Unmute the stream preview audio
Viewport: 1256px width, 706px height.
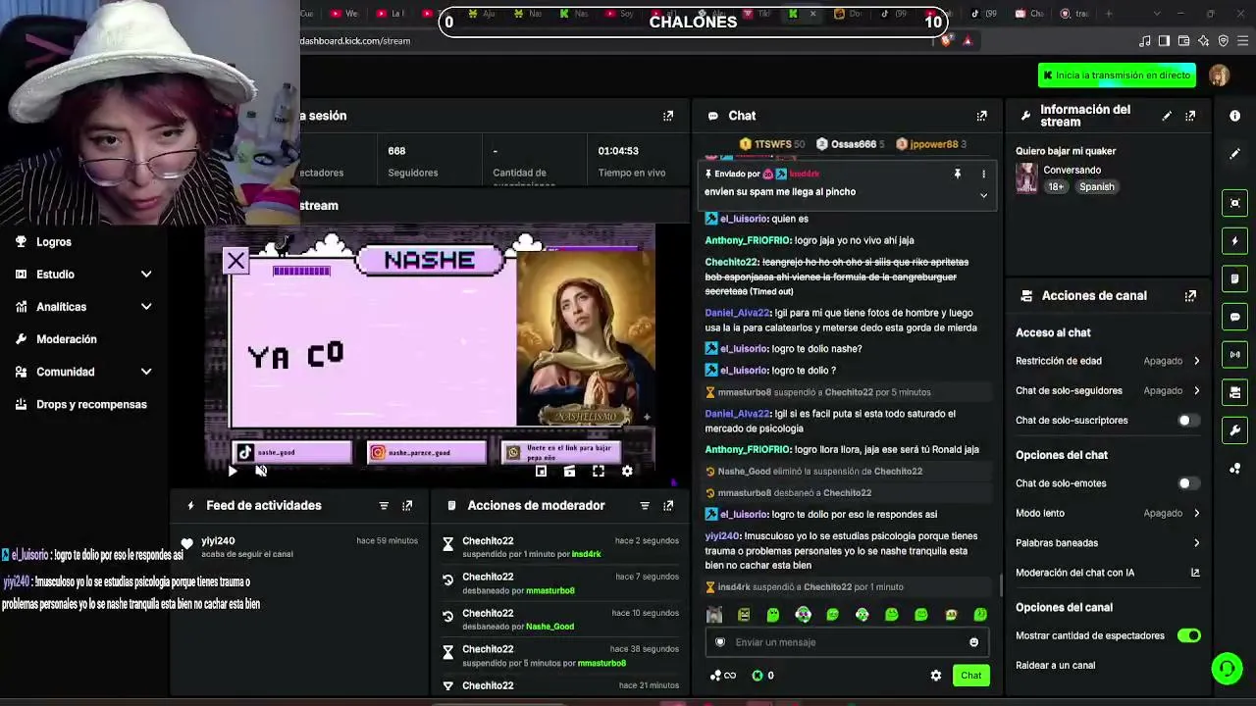(261, 471)
